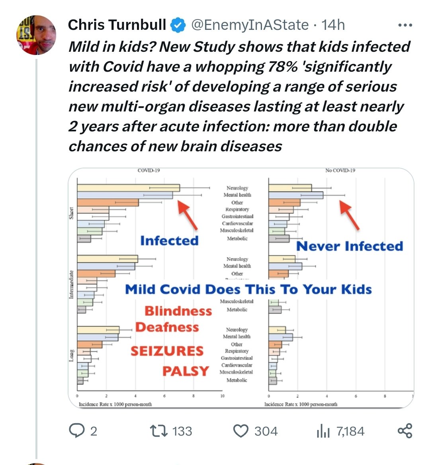430x465 pixels.
Task: Click the red arrow on Infected chart
Action: click(x=188, y=215)
